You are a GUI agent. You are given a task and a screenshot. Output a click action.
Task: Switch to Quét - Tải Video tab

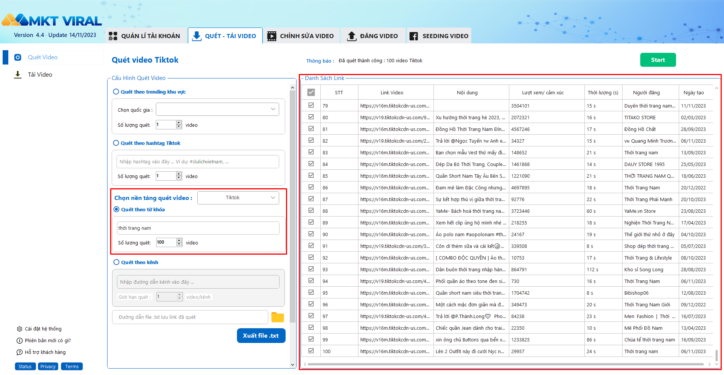tap(225, 36)
